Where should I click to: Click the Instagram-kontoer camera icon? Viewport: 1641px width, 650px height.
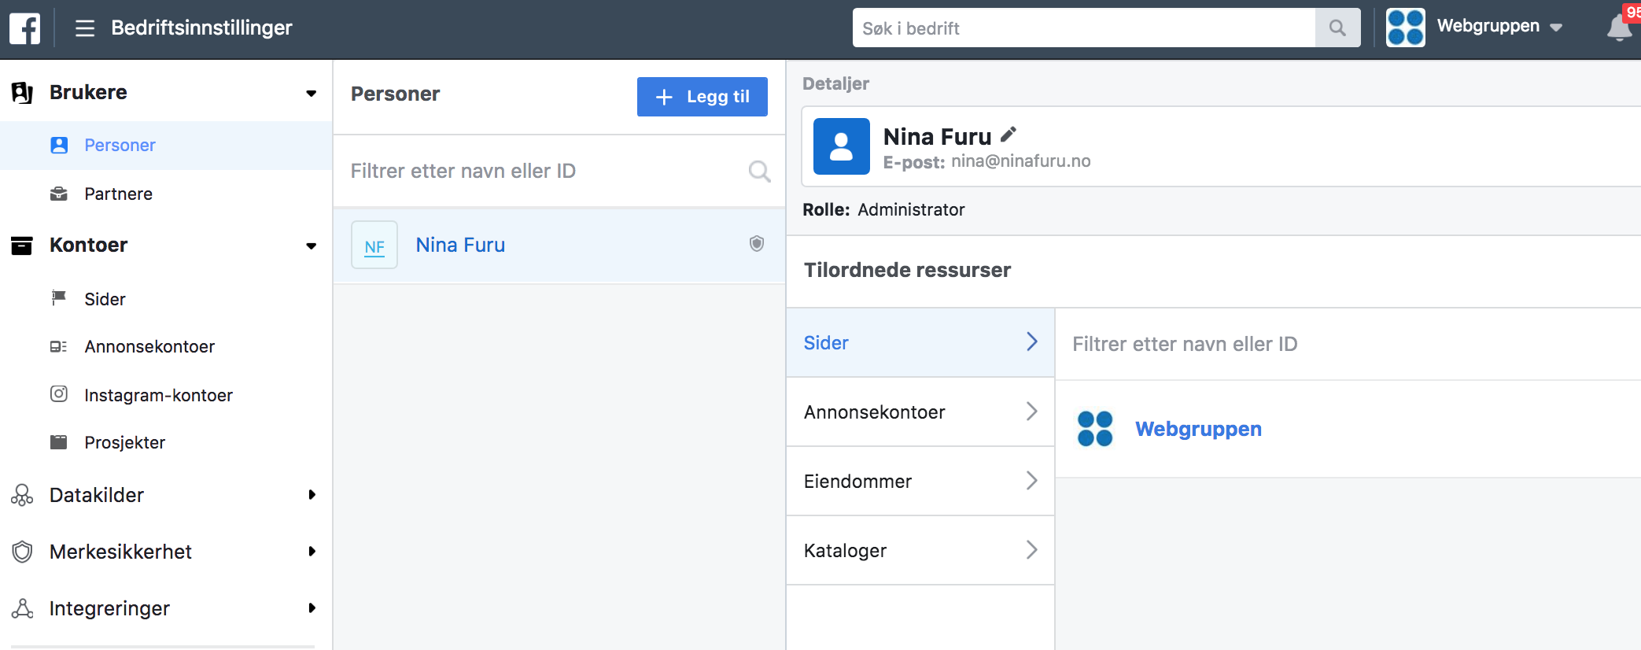click(x=59, y=393)
